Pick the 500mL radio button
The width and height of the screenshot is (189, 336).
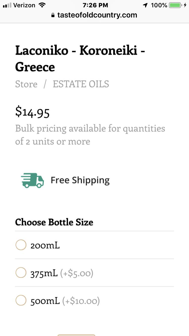pyautogui.click(x=21, y=300)
